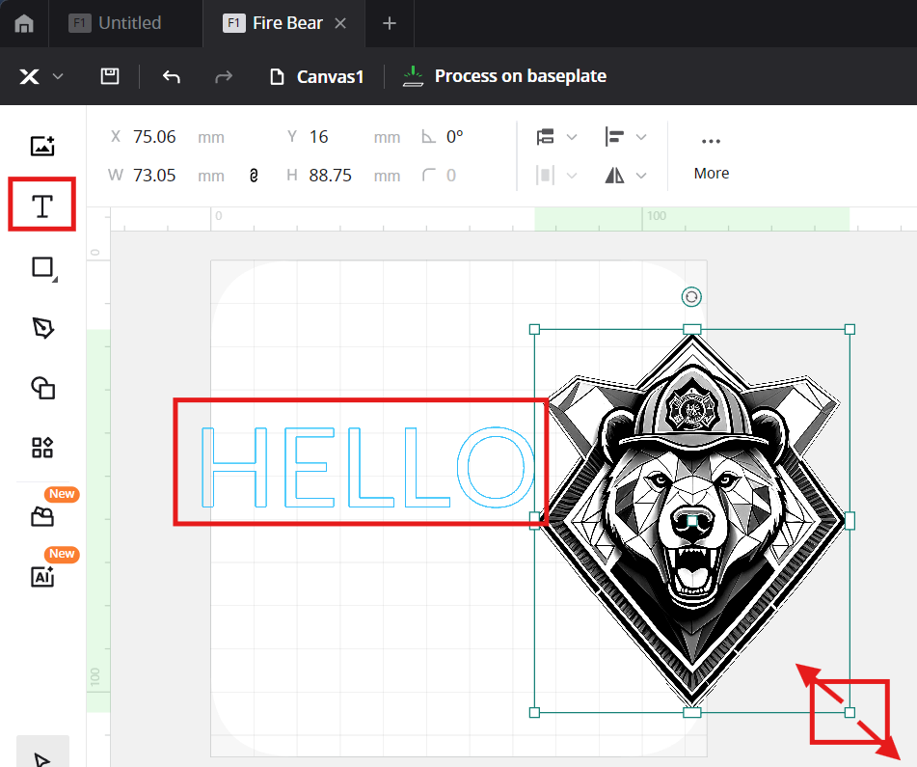917x767 pixels.
Task: Toggle the aspect ratio lock link
Action: [x=254, y=176]
